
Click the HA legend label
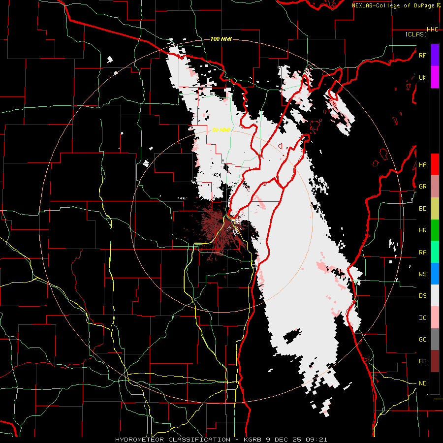(x=422, y=164)
